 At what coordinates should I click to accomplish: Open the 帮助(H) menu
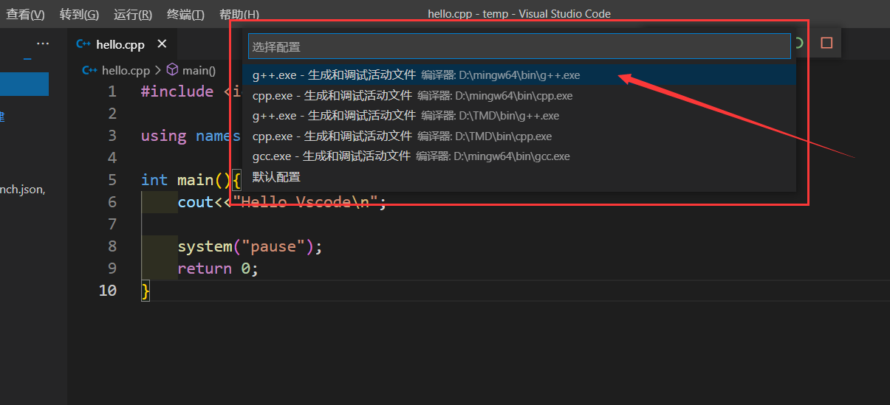(x=239, y=14)
